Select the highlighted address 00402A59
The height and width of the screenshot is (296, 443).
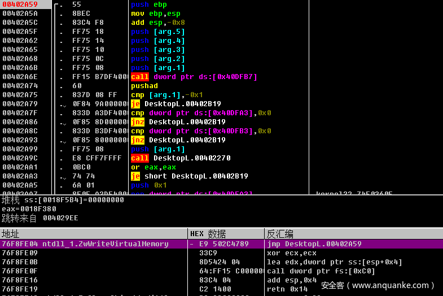coord(20,4)
